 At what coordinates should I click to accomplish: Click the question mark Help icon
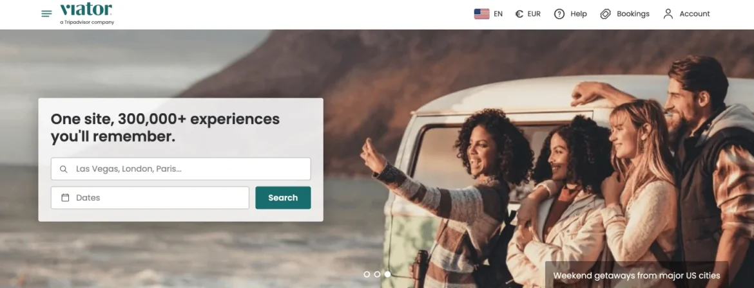coord(559,14)
